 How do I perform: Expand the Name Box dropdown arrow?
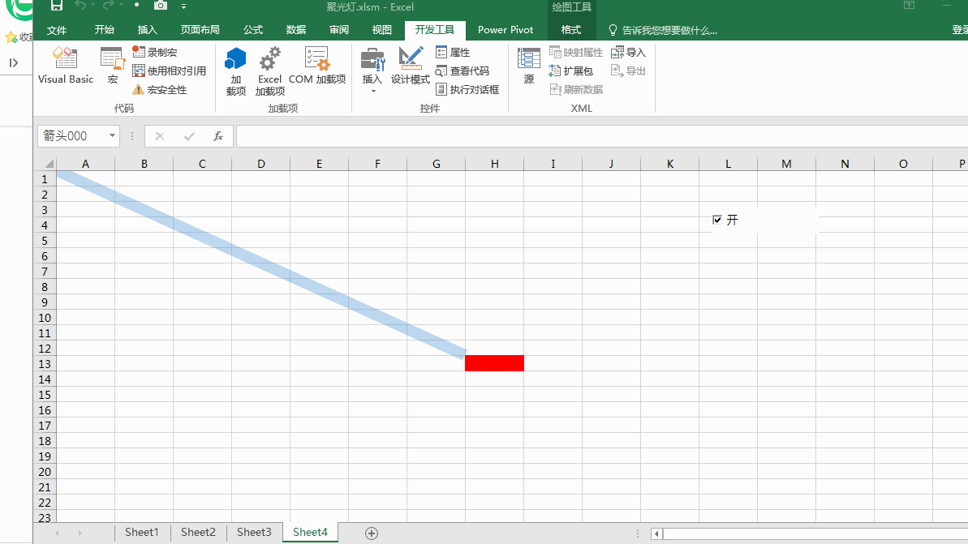[112, 135]
